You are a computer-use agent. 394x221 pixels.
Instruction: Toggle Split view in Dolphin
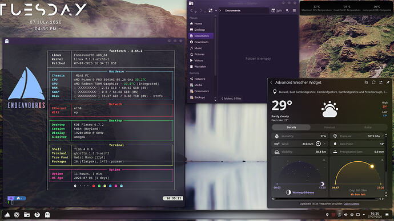click(x=276, y=10)
